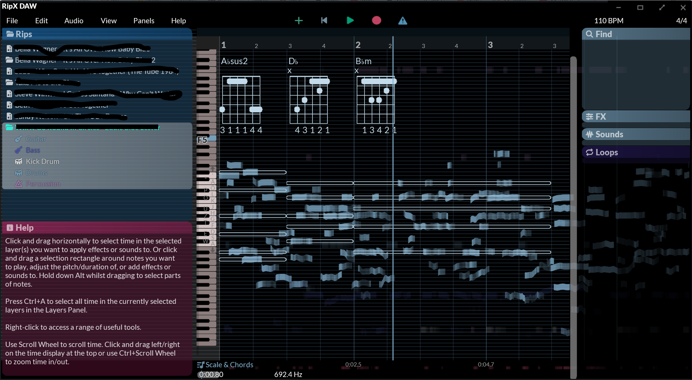Select the Kick Drum layer
This screenshot has width=692, height=380.
point(42,162)
